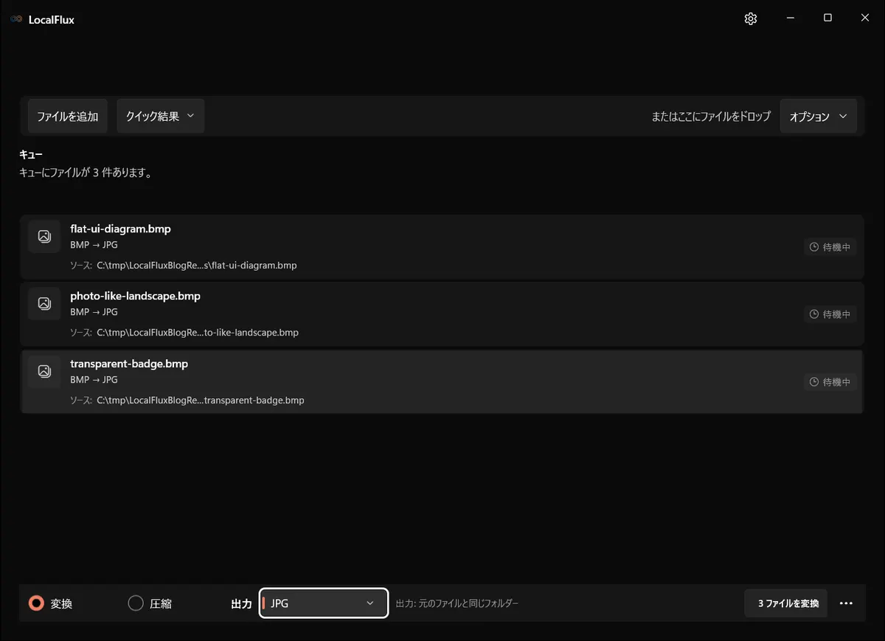Maximize the LocalFlux window
Image resolution: width=885 pixels, height=641 pixels.
click(x=827, y=18)
